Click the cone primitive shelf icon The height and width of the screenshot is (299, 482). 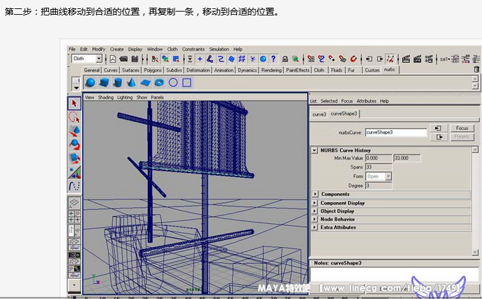coord(131,82)
